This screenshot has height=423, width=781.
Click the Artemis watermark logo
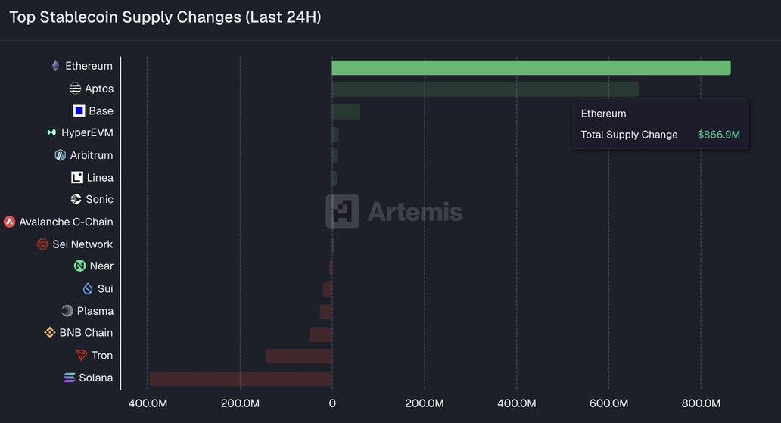coord(342,211)
